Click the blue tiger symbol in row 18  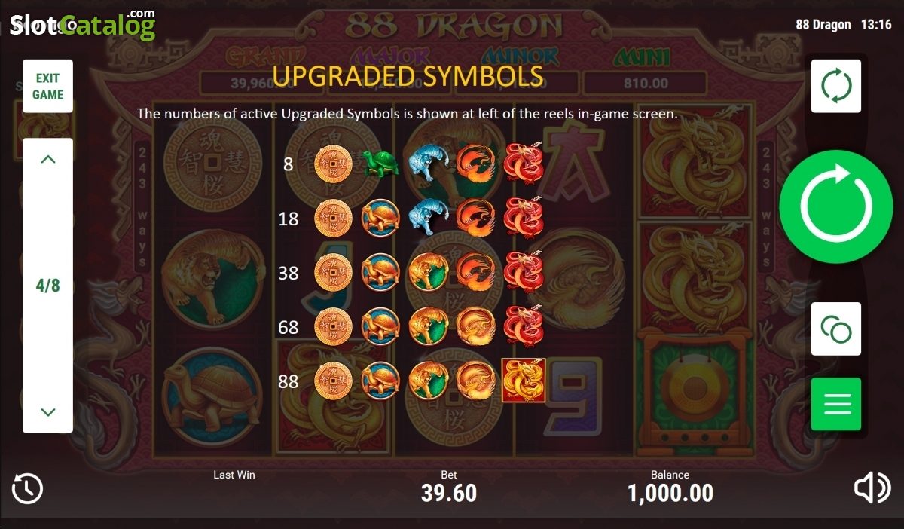click(428, 217)
